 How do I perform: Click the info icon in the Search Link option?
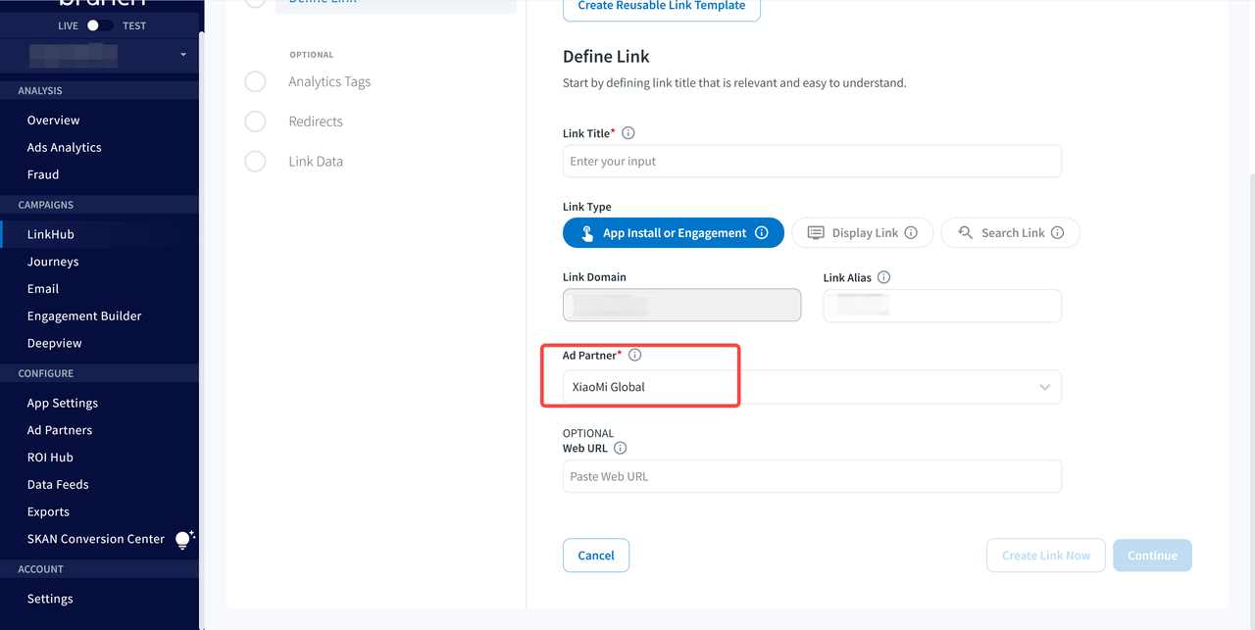1057,233
